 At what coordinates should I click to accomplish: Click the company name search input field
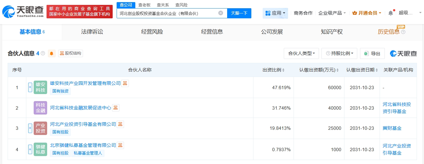coord(167,13)
